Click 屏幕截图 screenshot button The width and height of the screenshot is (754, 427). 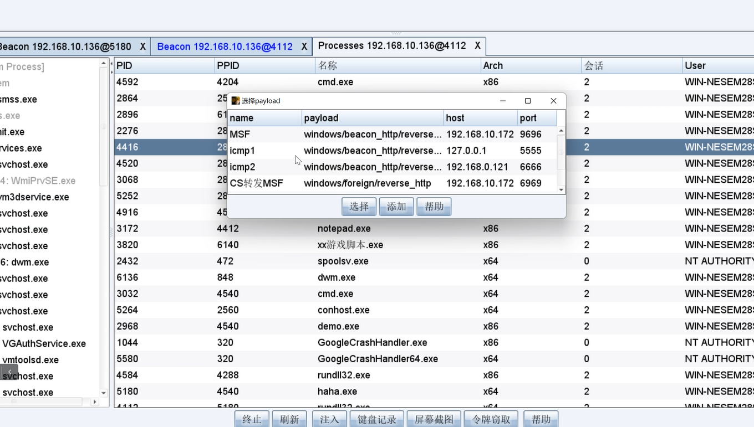[x=434, y=419]
